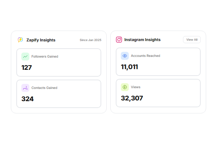Click the green trend-line icon for Followers Gained
Viewport: 217px width, 144px height.
25,57
